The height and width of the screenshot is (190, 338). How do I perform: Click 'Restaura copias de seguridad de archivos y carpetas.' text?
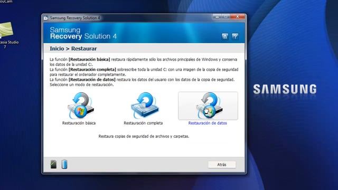pos(144,136)
